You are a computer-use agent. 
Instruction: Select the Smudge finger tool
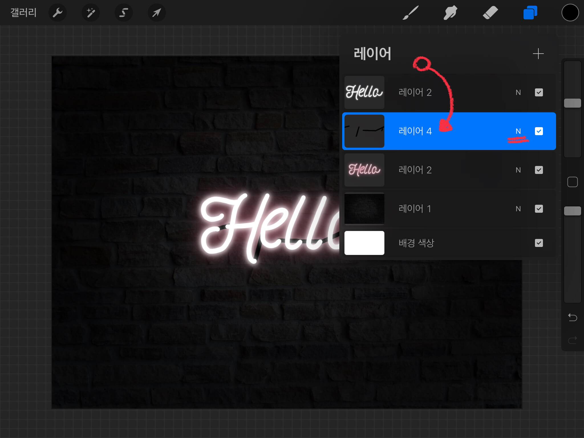[451, 13]
